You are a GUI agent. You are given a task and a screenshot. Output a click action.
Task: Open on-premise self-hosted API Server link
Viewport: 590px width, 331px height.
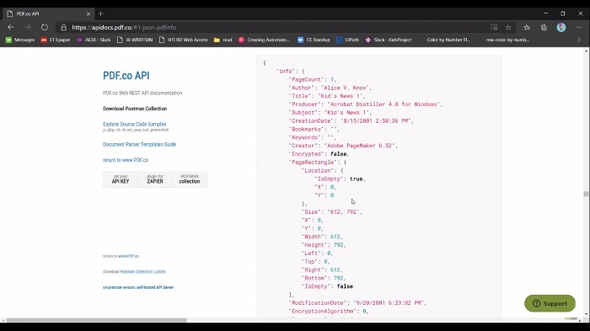click(x=138, y=287)
